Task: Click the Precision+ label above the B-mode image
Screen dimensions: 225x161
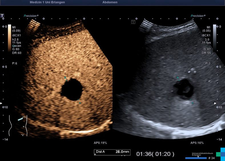Action: [x=198, y=16]
